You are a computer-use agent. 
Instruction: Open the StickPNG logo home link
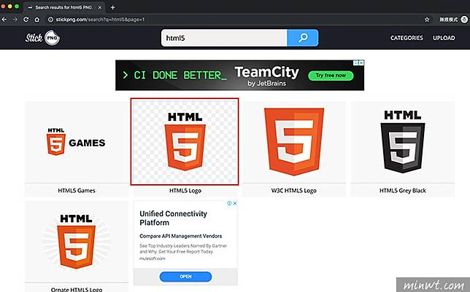click(42, 38)
